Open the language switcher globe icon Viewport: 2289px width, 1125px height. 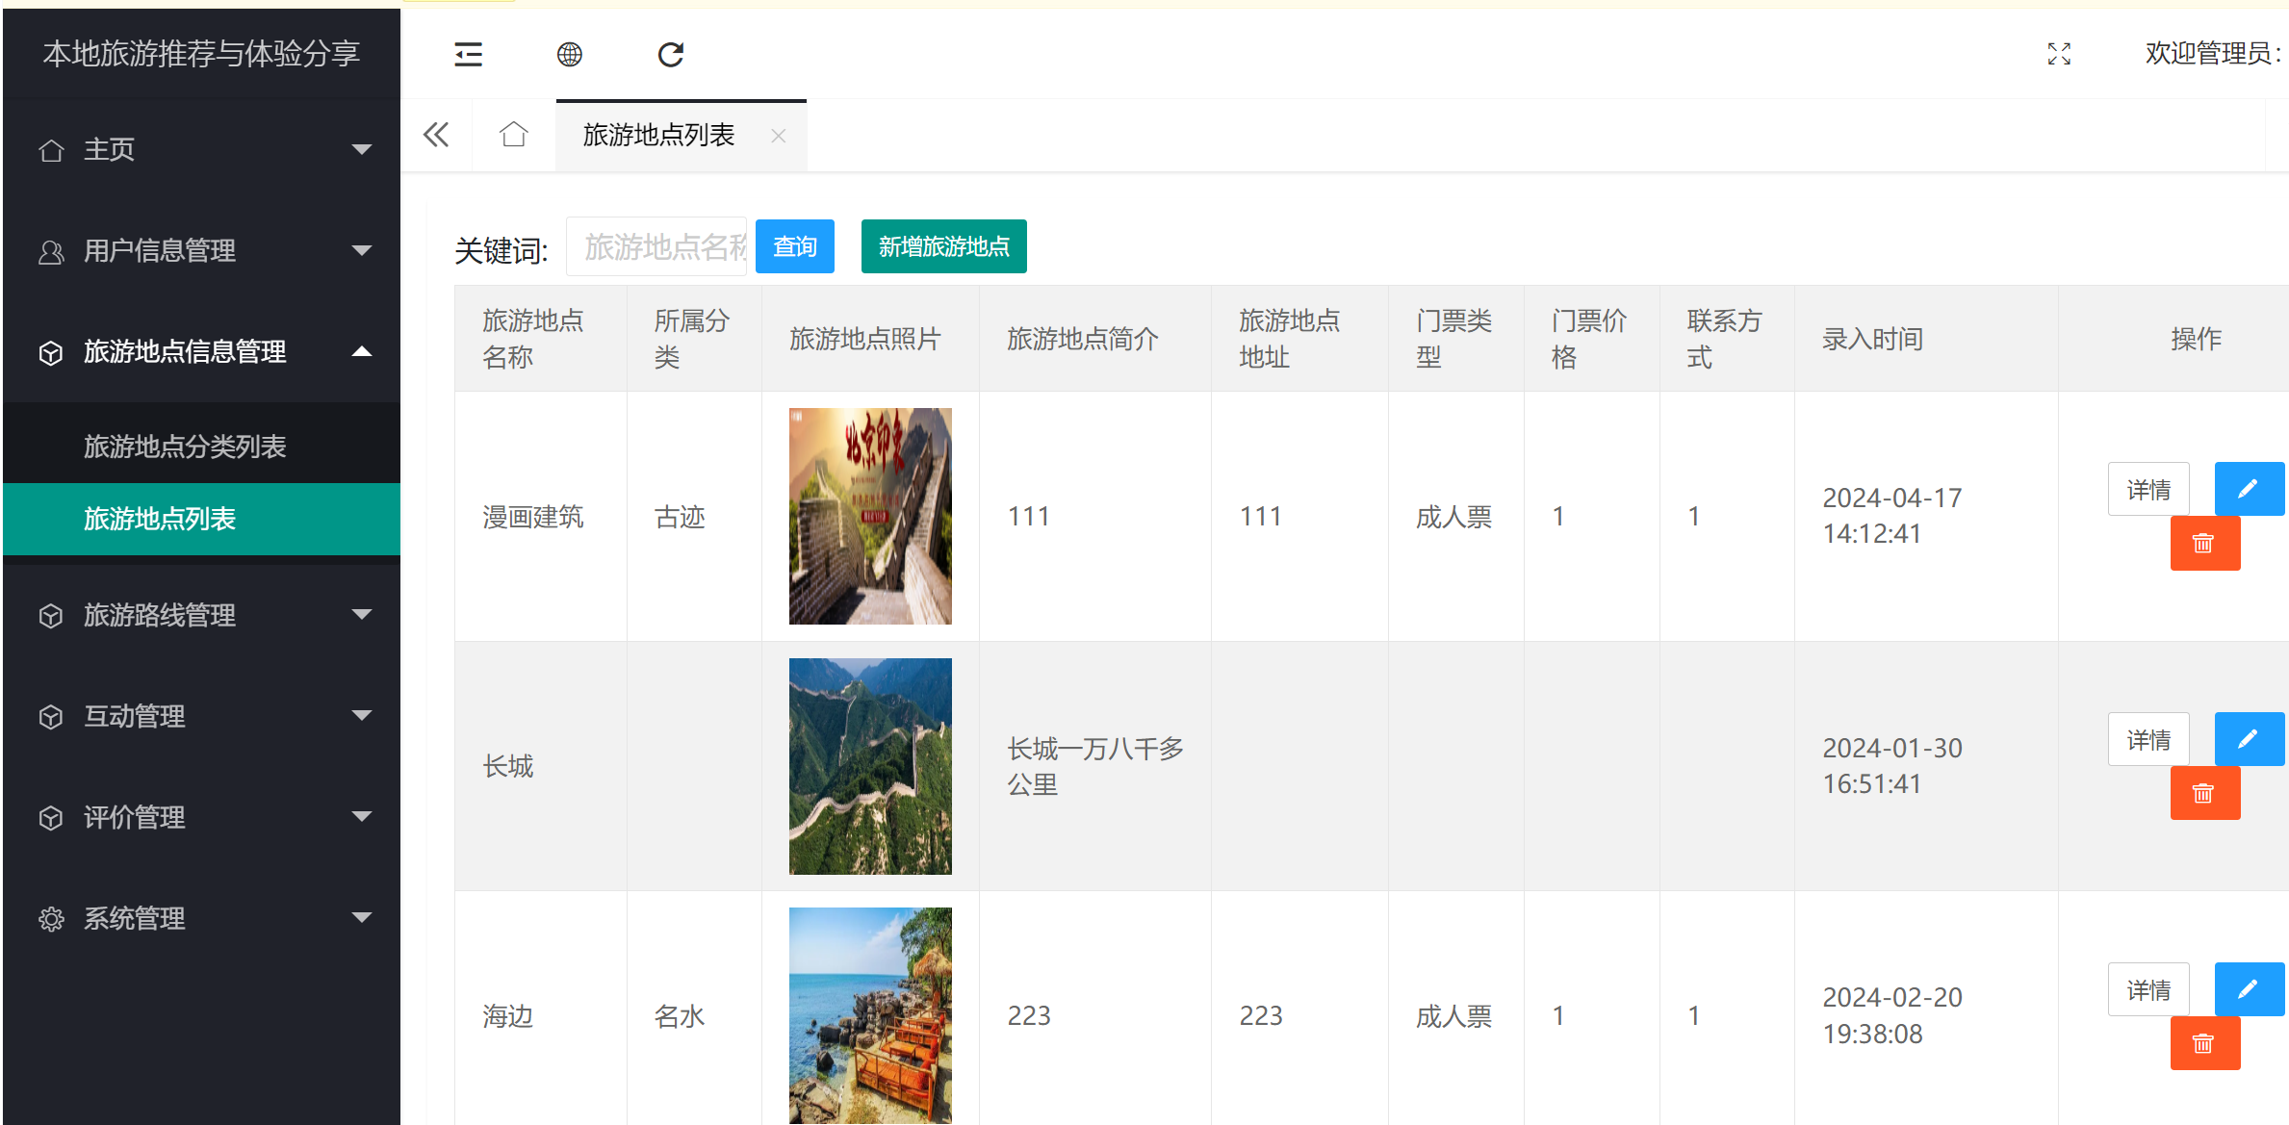tap(570, 55)
